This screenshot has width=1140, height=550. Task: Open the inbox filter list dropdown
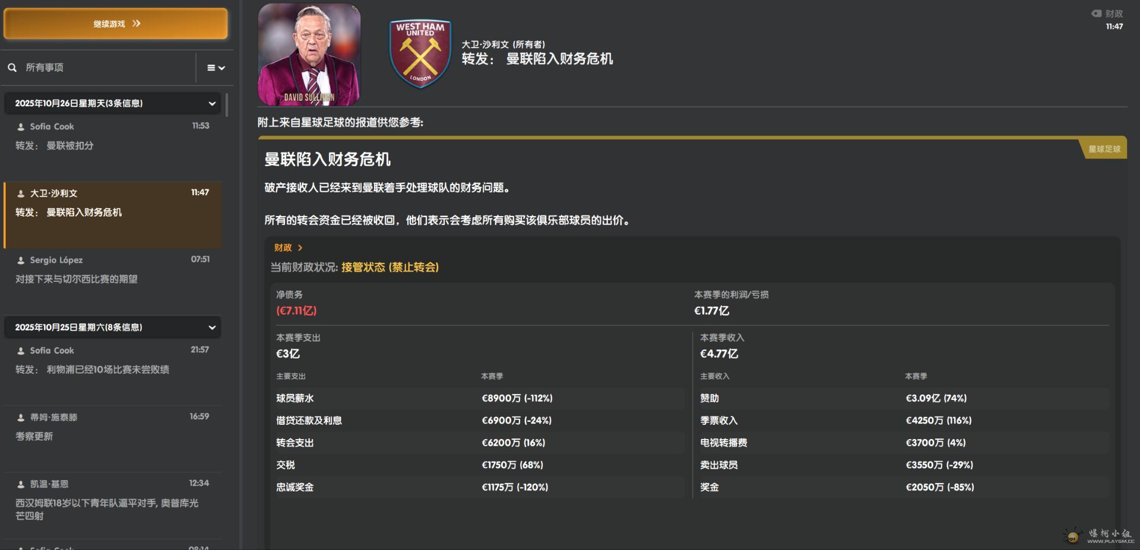click(x=216, y=68)
